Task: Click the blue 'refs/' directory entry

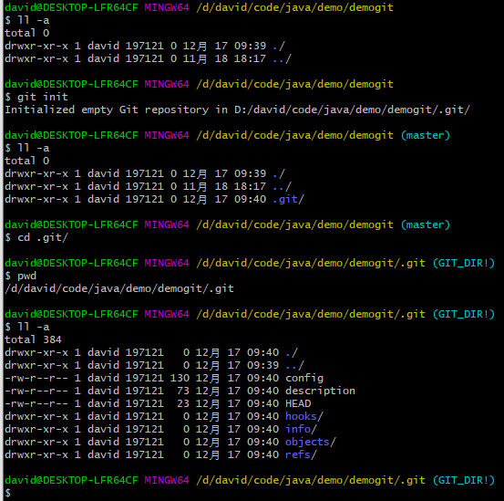Action: click(x=301, y=454)
